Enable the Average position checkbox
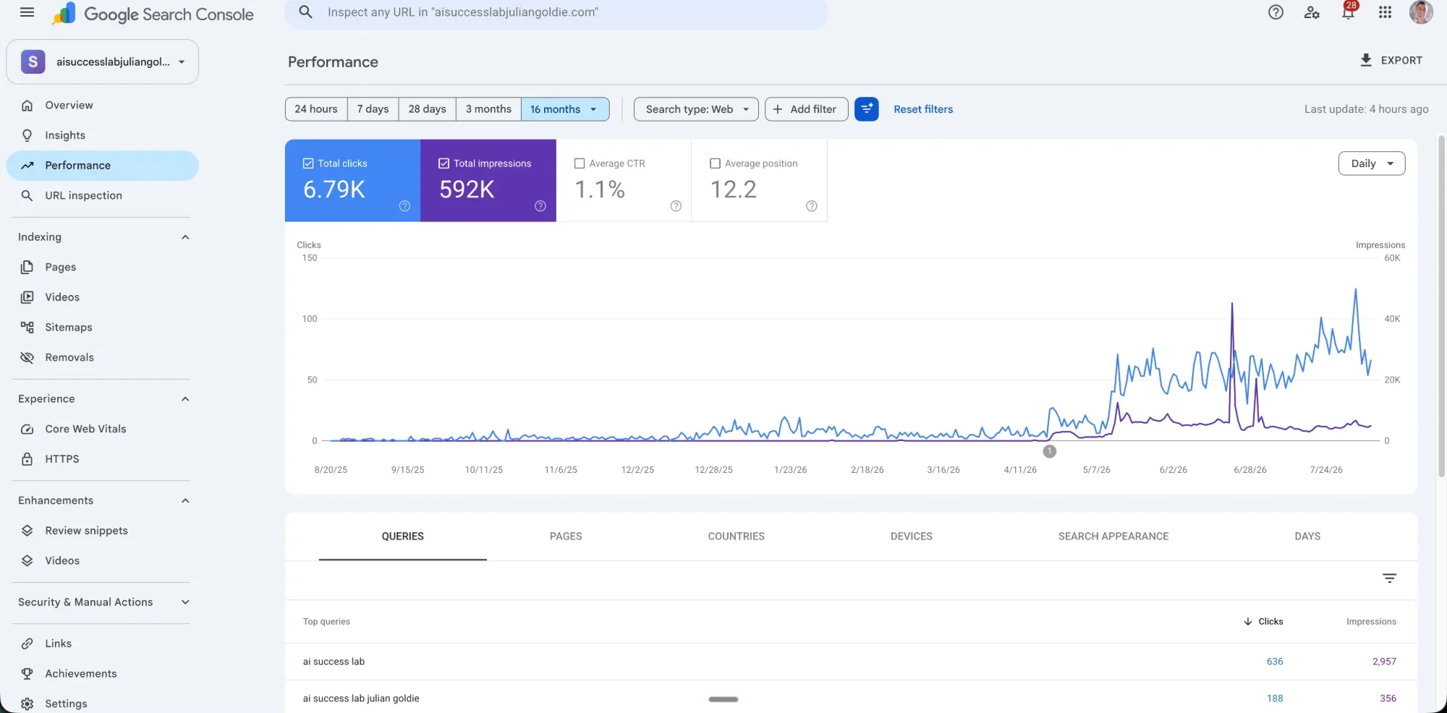This screenshot has width=1447, height=713. (715, 163)
